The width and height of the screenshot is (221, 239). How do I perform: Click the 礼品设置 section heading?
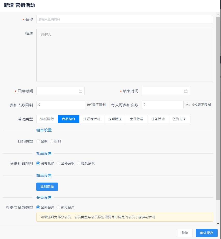[44, 153]
